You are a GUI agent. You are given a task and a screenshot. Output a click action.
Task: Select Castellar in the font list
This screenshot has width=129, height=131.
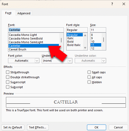[34, 46]
